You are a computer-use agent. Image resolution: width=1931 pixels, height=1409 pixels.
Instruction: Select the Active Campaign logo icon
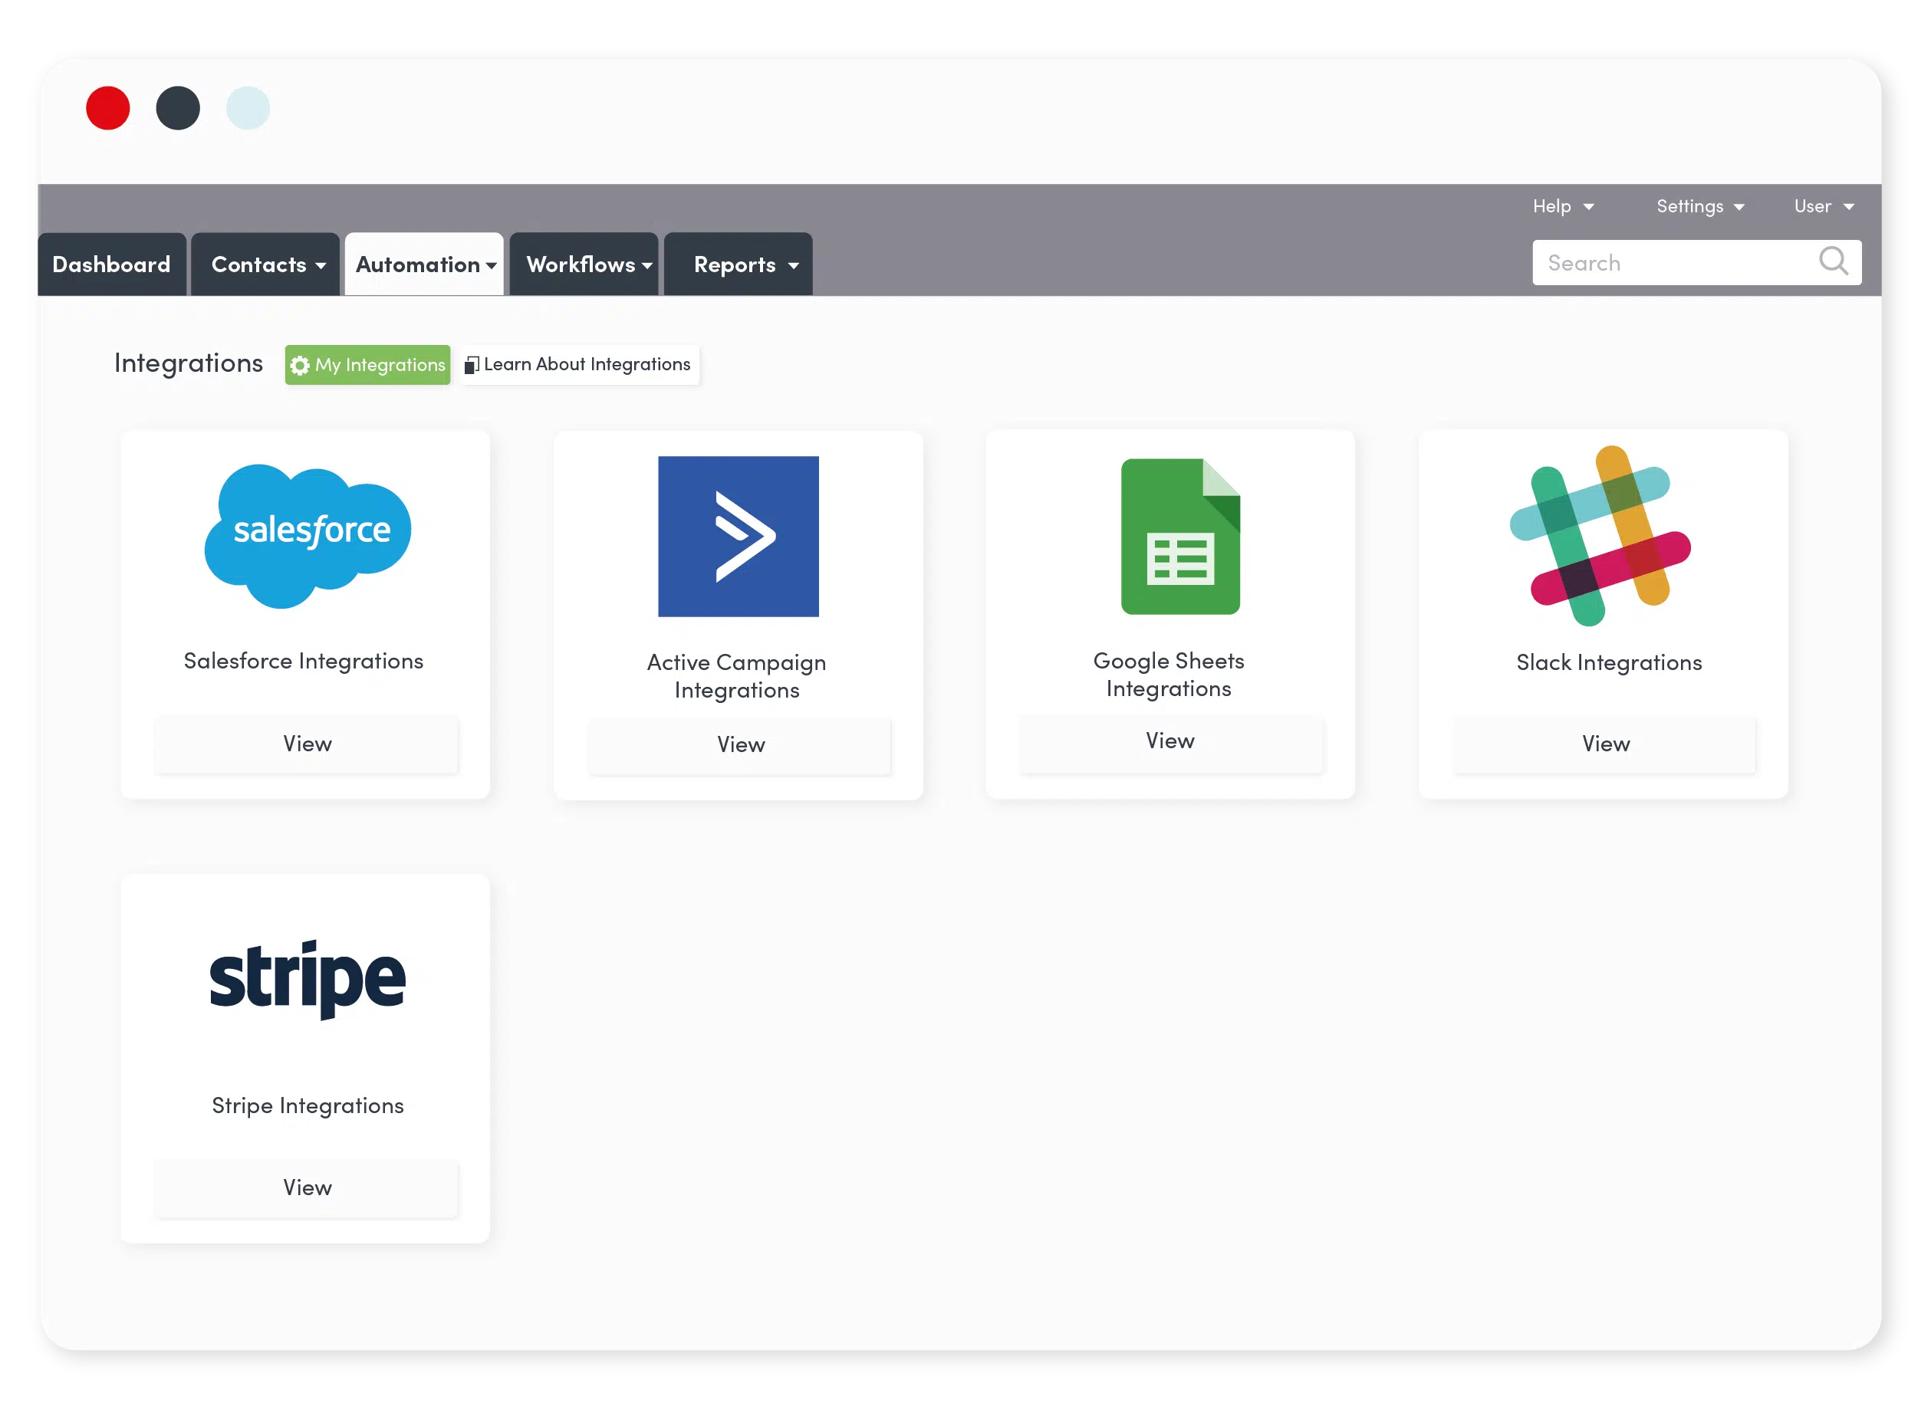pyautogui.click(x=738, y=535)
